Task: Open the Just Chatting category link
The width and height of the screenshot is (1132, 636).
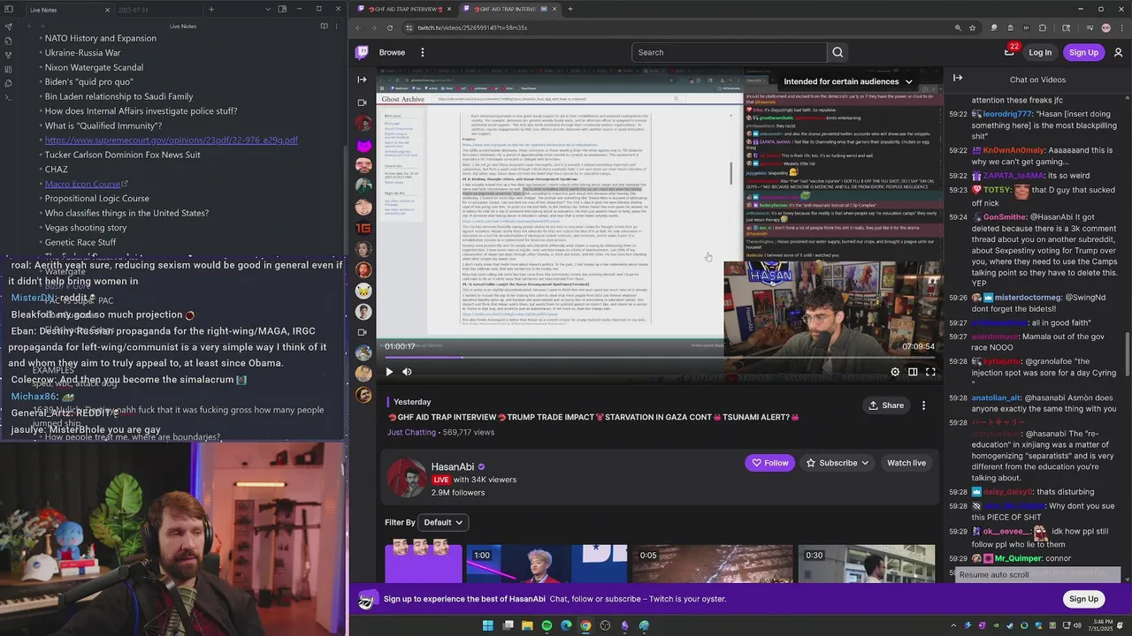Action: click(x=411, y=432)
